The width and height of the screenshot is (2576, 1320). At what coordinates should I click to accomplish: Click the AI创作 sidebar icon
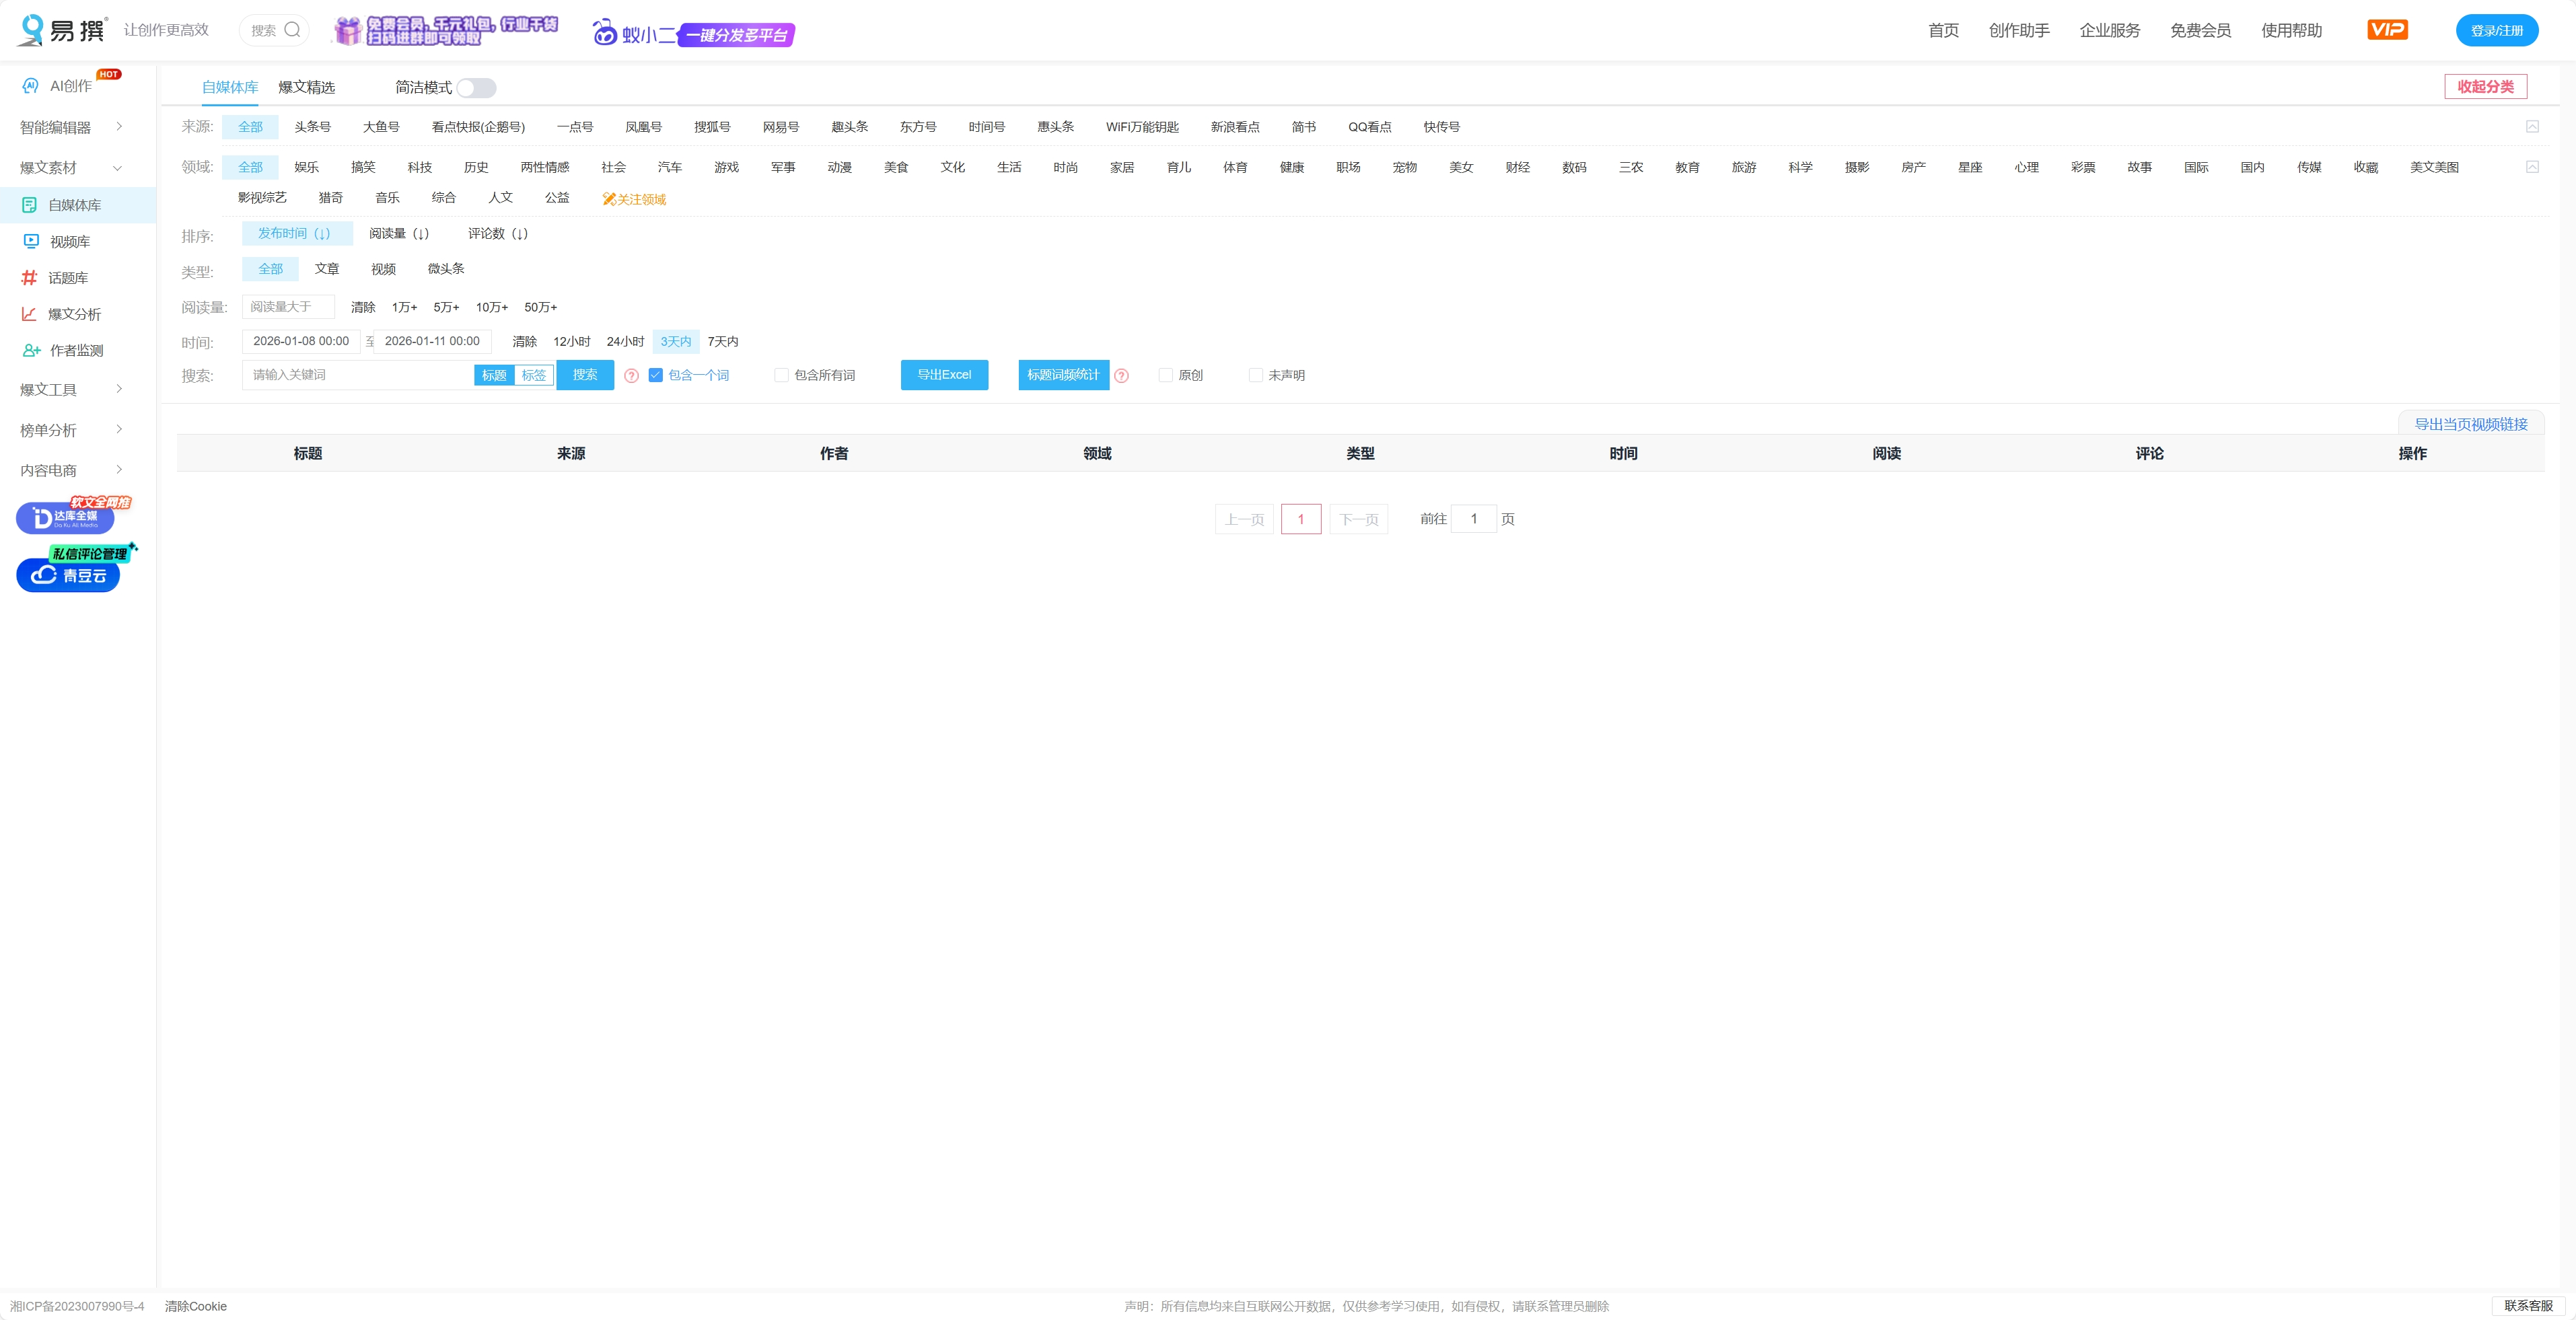30,86
